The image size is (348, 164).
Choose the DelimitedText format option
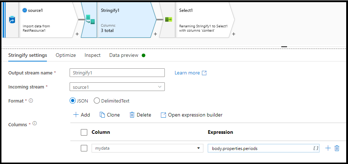click(97, 101)
